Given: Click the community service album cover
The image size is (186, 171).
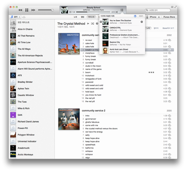Looking at the screenshot, I should [x=69, y=44].
